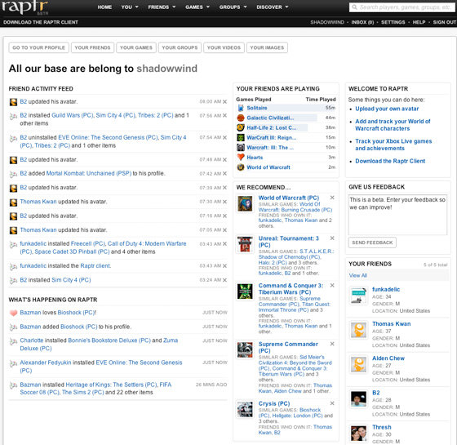
Task: Click avatar icon beside 07:48 AM B2 update
Action: [13, 160]
